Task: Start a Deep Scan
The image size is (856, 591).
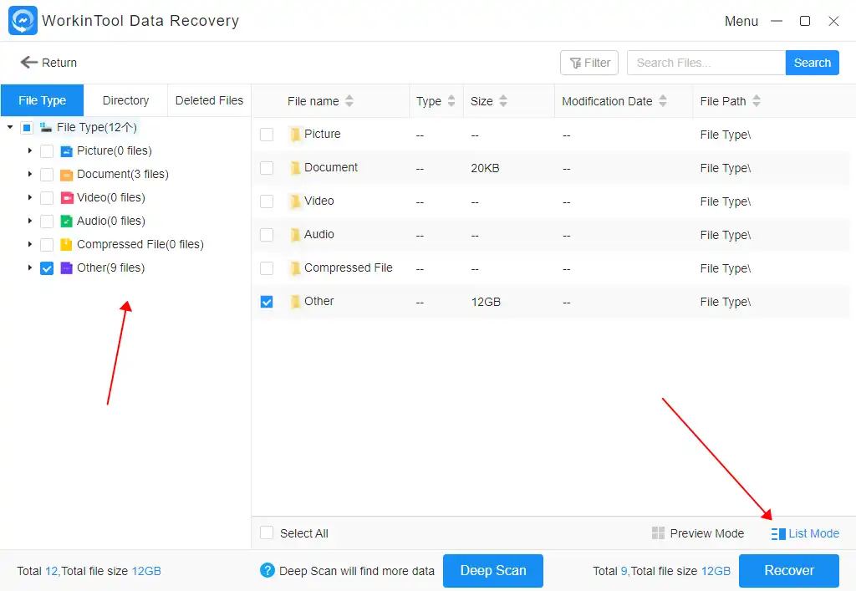Action: pos(493,570)
